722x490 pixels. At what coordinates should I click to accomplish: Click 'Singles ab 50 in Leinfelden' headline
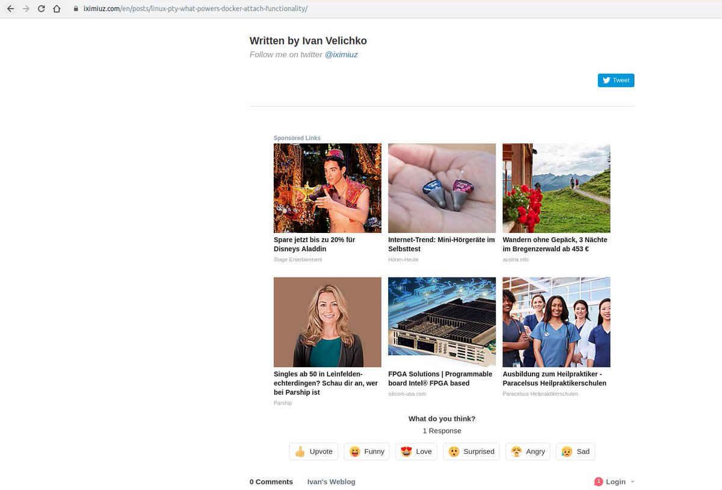326,383
